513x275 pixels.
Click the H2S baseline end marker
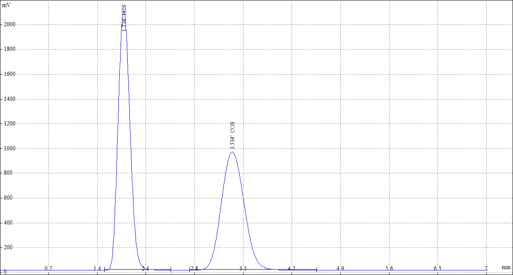171,270
